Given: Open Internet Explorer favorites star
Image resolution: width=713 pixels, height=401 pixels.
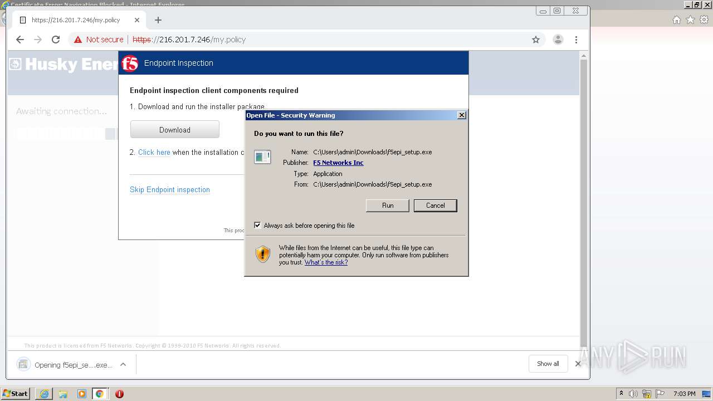Looking at the screenshot, I should (x=690, y=20).
